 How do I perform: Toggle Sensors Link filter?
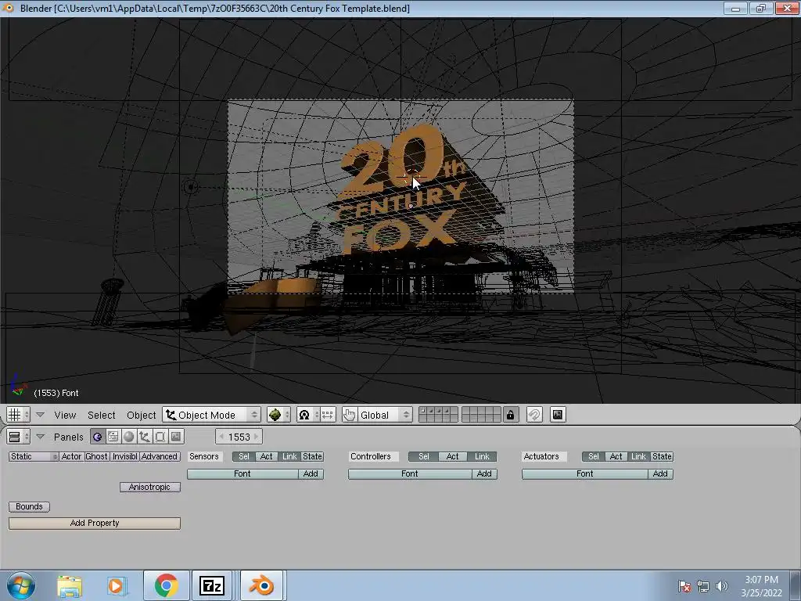point(289,456)
